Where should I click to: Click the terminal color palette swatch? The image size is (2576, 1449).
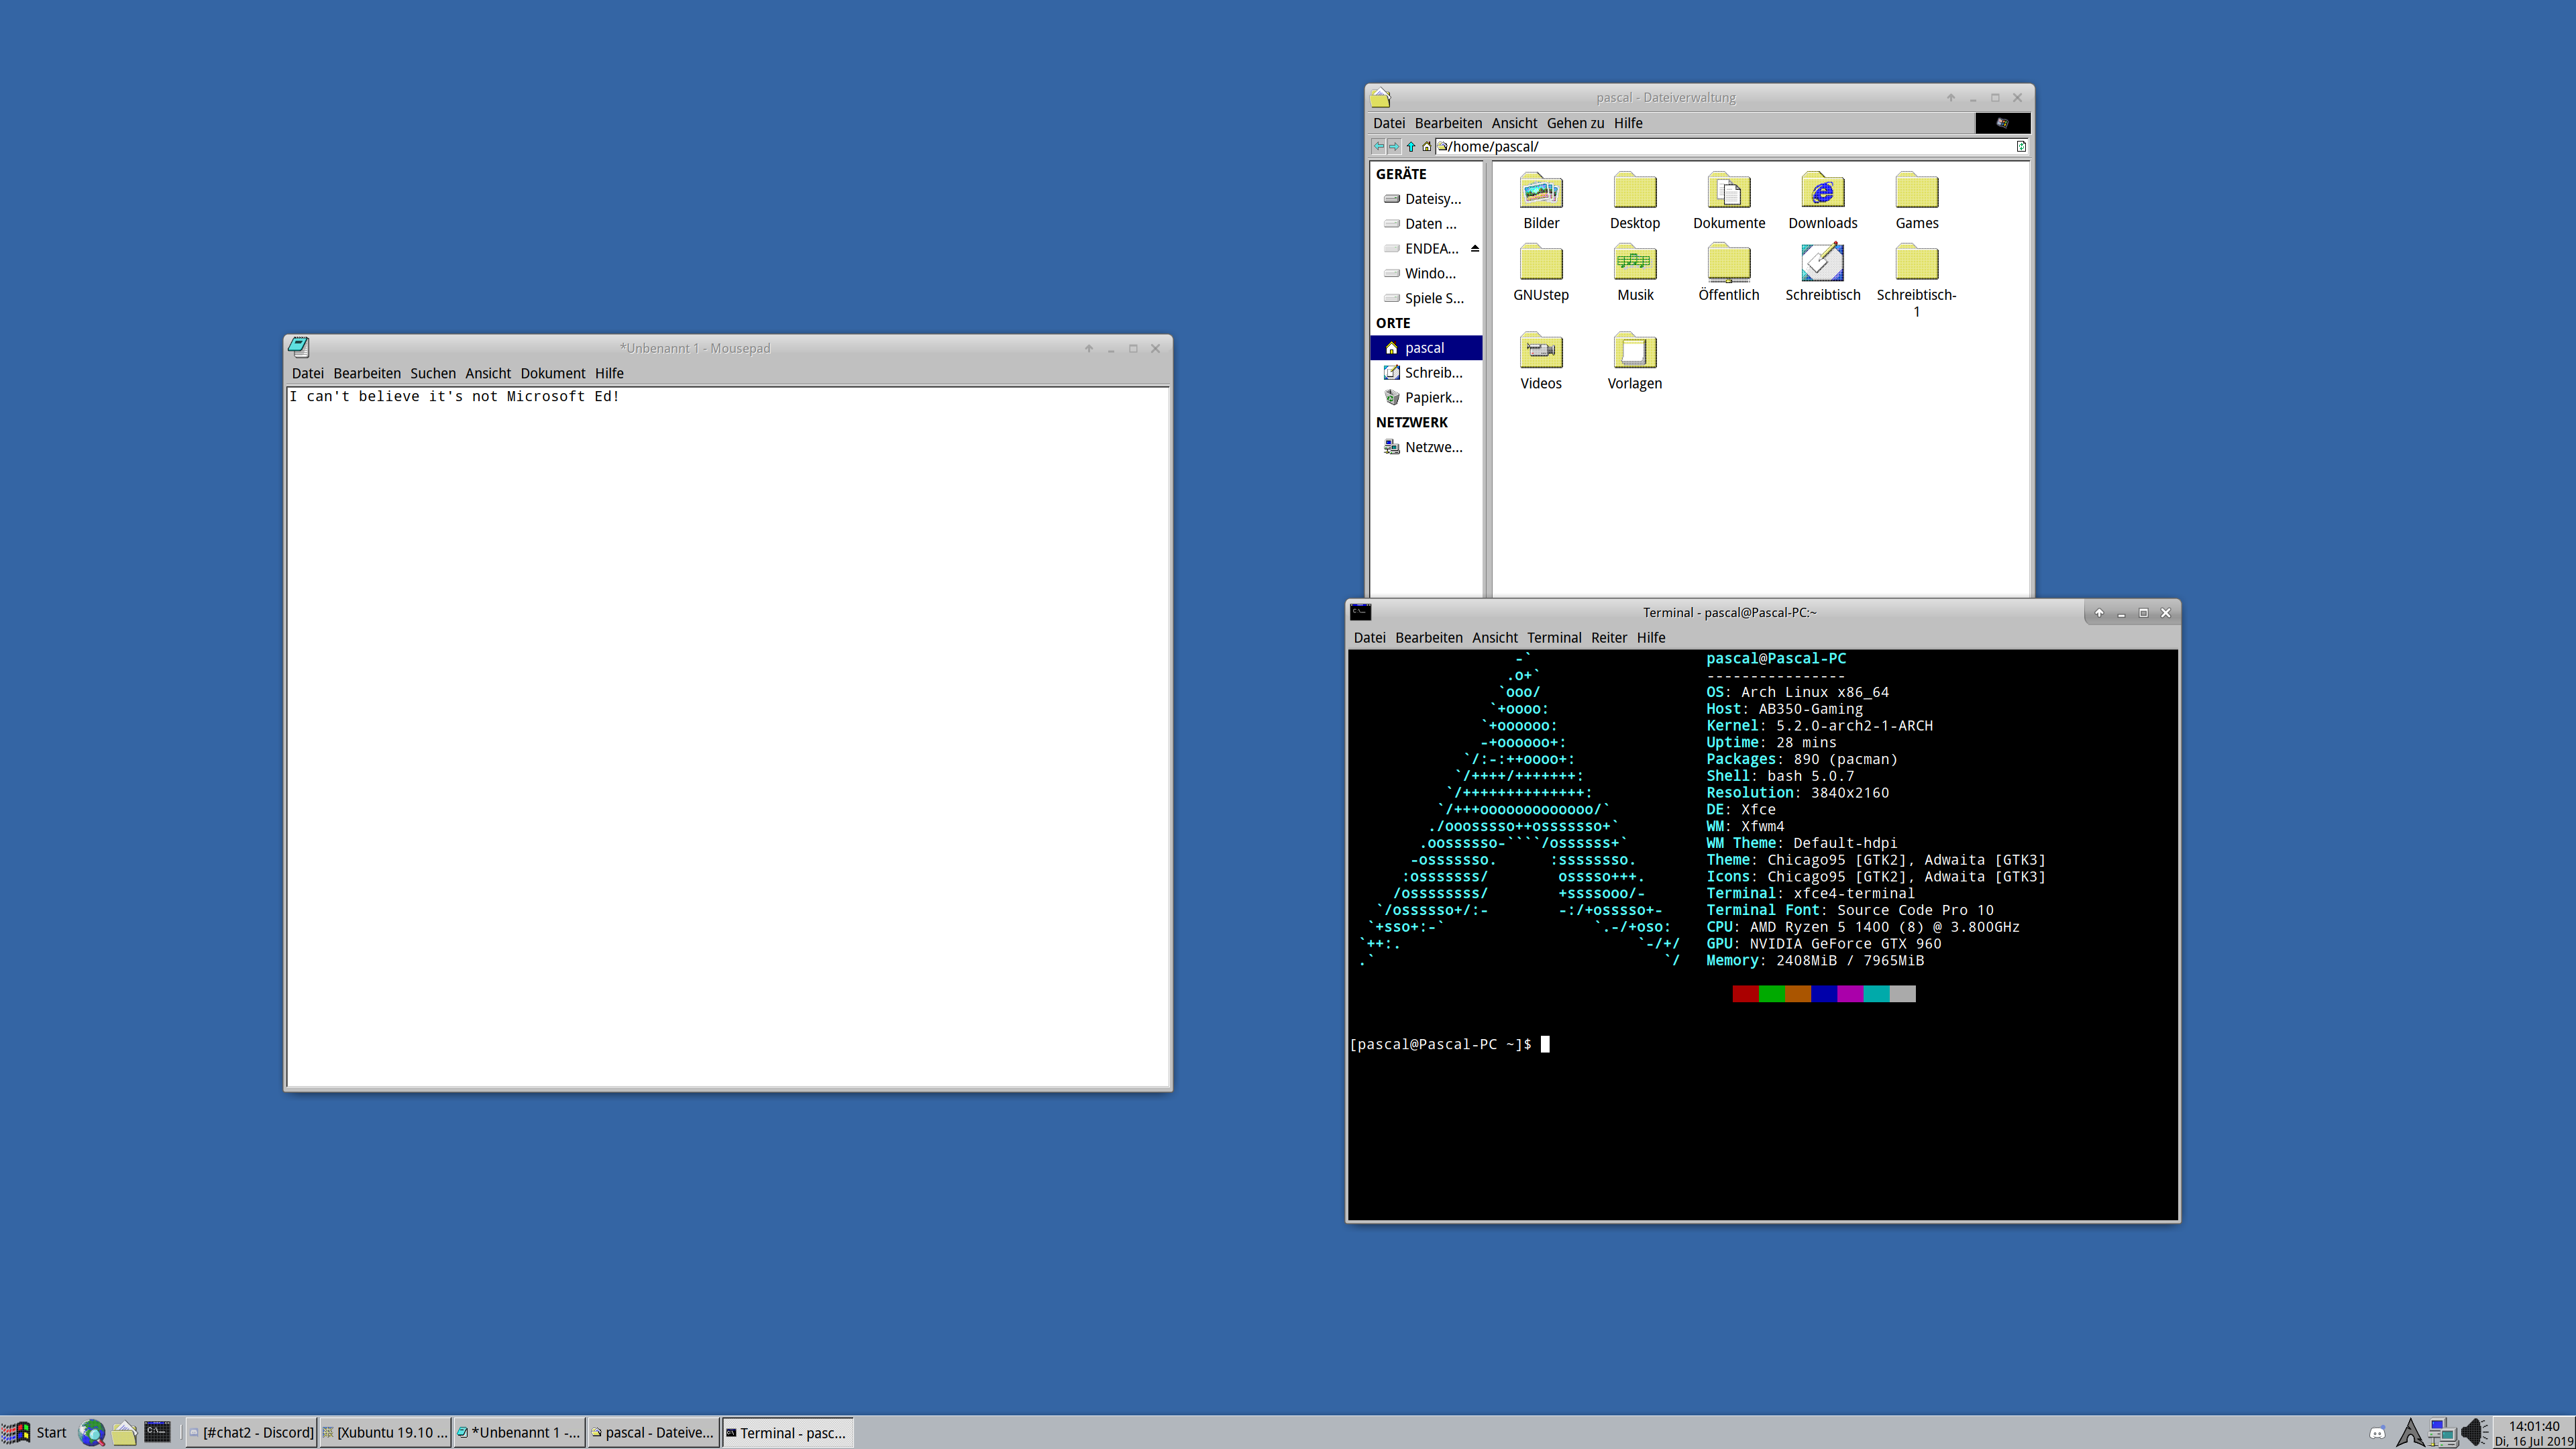[1822, 994]
